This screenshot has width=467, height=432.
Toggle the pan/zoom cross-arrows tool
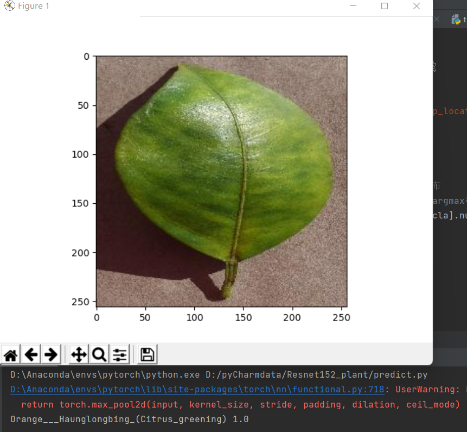click(79, 354)
